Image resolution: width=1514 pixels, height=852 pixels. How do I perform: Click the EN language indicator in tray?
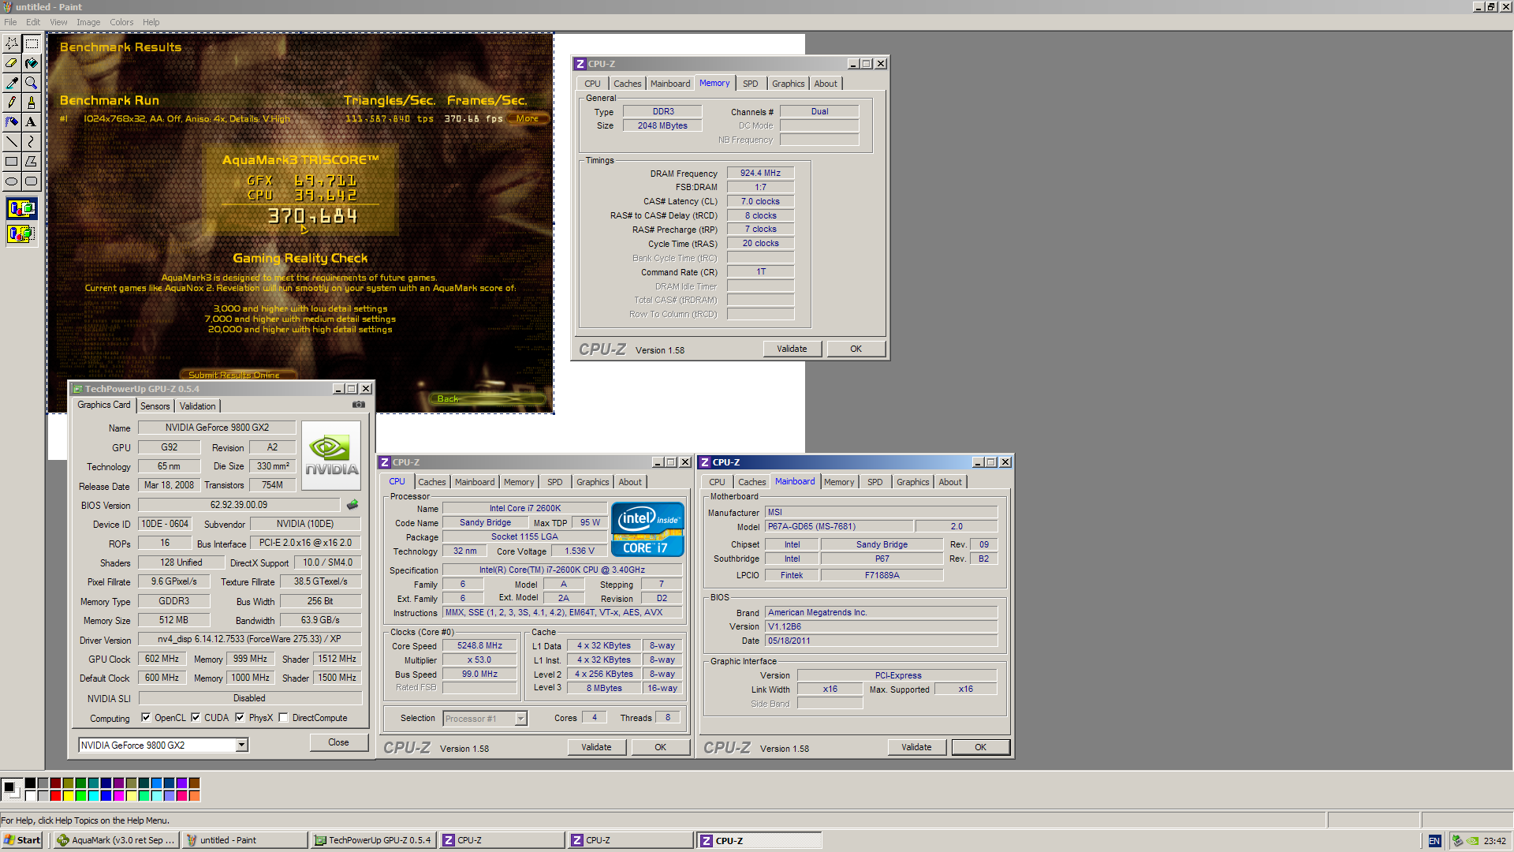[1434, 841]
